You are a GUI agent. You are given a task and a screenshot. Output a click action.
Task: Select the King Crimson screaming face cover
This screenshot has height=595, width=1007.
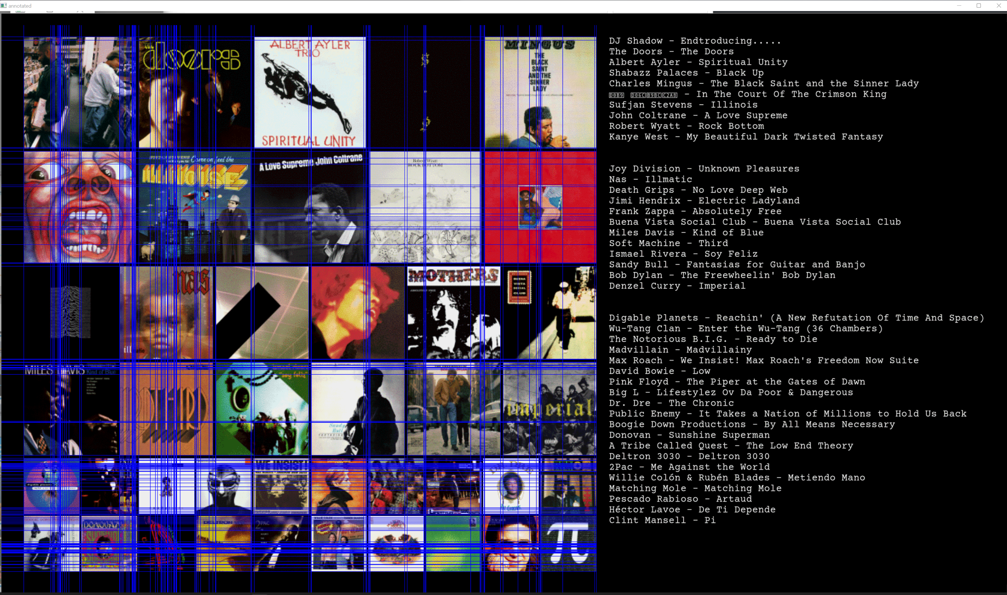pos(80,207)
